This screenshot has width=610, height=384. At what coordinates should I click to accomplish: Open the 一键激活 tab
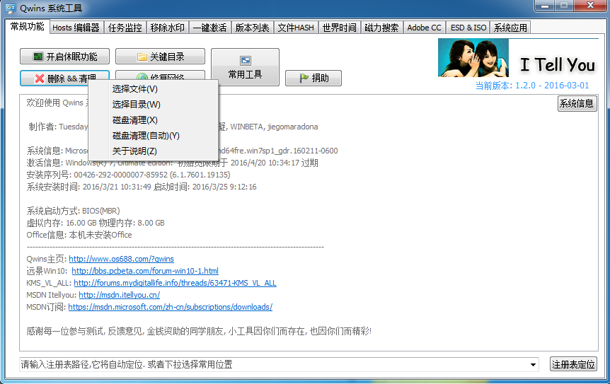tap(210, 28)
